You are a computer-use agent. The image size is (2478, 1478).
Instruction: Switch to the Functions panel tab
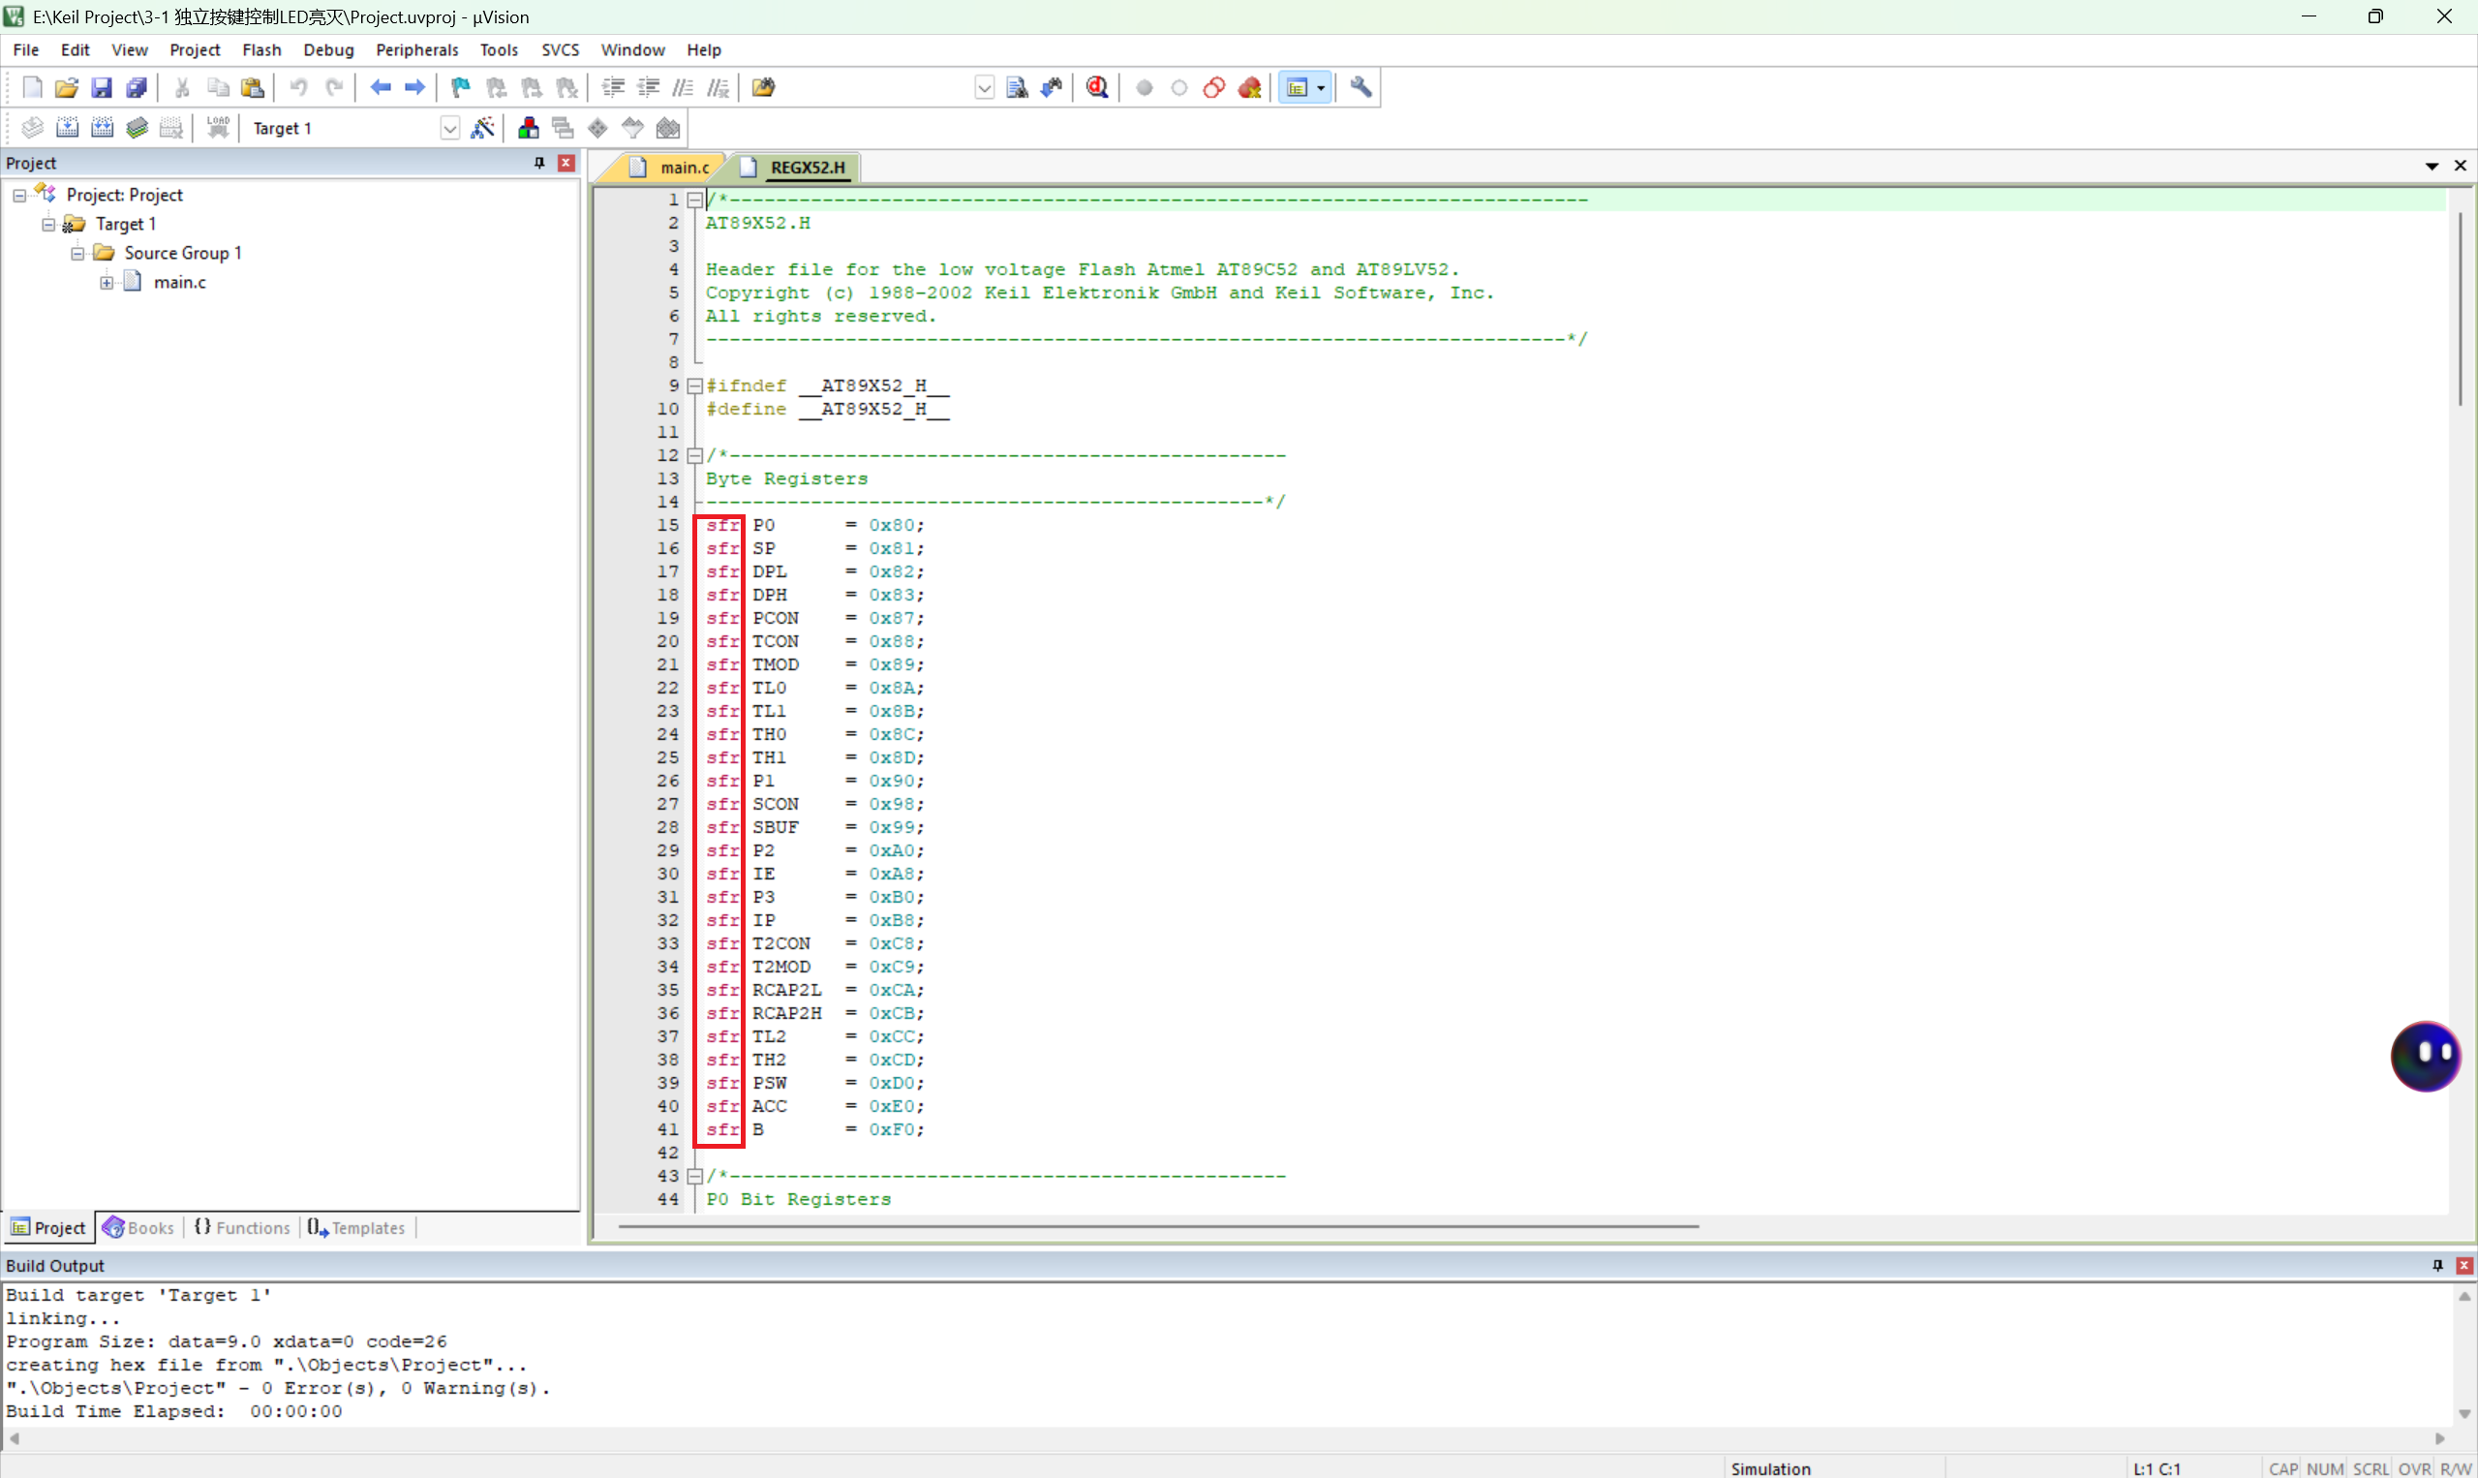243,1227
